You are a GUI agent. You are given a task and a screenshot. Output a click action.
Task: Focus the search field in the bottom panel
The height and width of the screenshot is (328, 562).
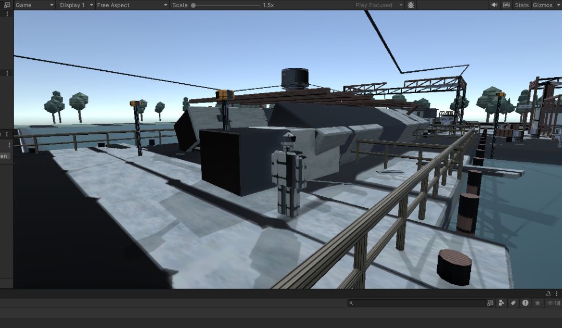coord(416,303)
